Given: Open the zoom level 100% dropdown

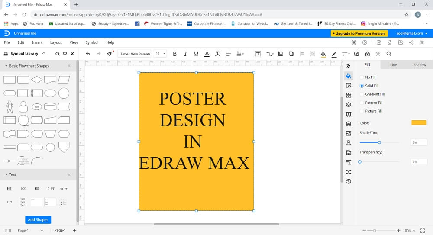Looking at the screenshot, I should point(409,231).
